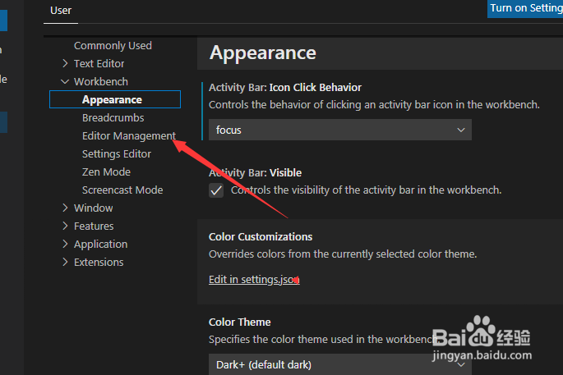Select Commonly Used in settings tree
This screenshot has width=563, height=375.
pyautogui.click(x=113, y=45)
